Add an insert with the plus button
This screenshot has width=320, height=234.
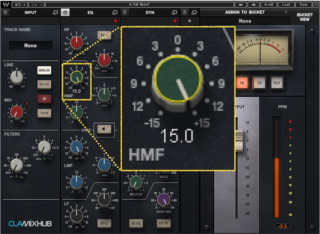pyautogui.click(x=189, y=21)
